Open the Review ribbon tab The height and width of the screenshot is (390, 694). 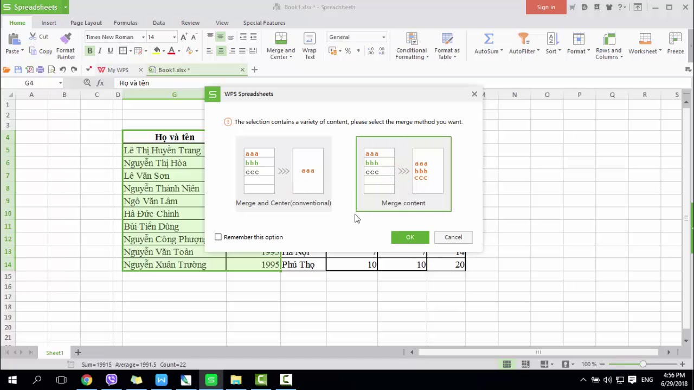click(x=190, y=23)
